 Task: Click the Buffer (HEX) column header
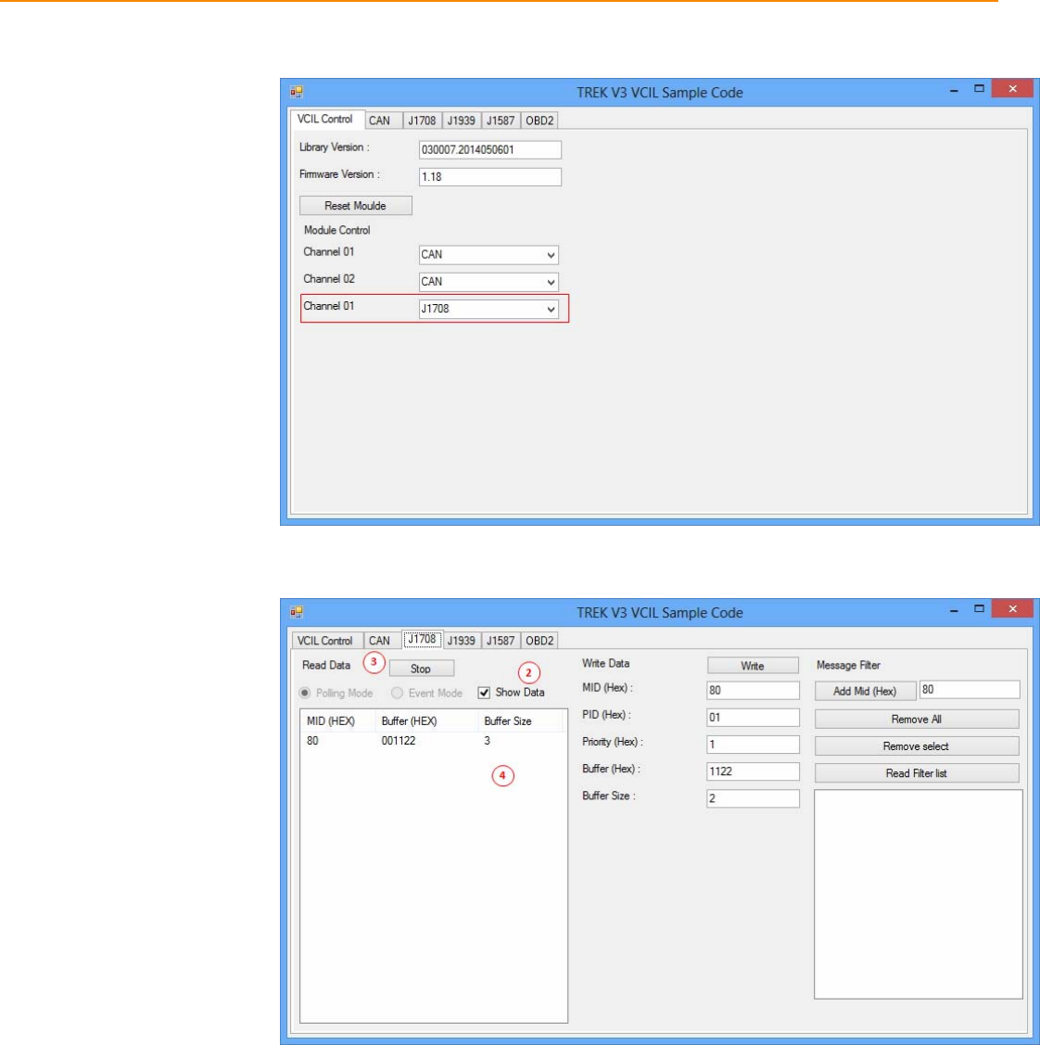[427, 721]
